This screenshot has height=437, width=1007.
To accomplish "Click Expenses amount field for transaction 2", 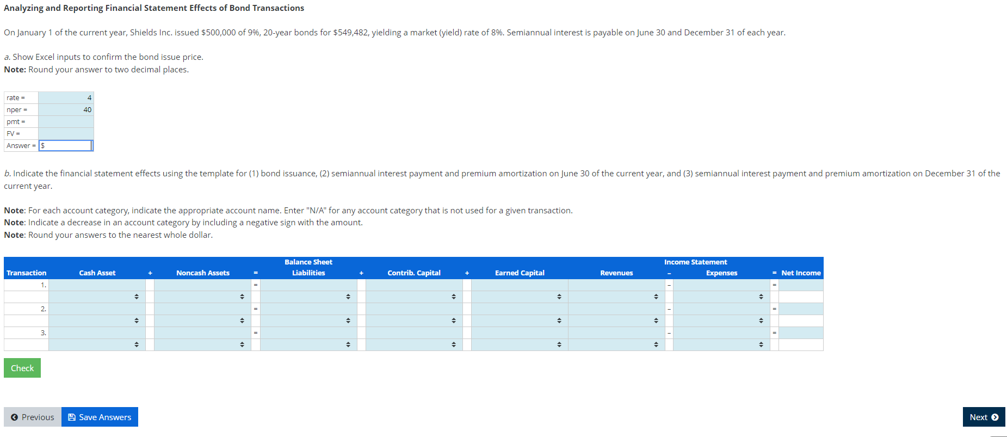I will [x=721, y=309].
